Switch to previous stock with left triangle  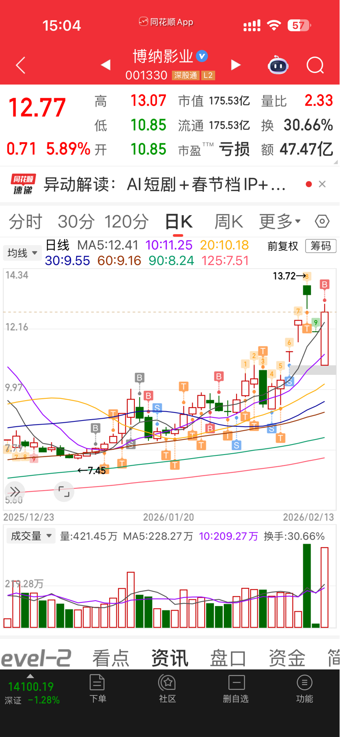pyautogui.click(x=105, y=65)
